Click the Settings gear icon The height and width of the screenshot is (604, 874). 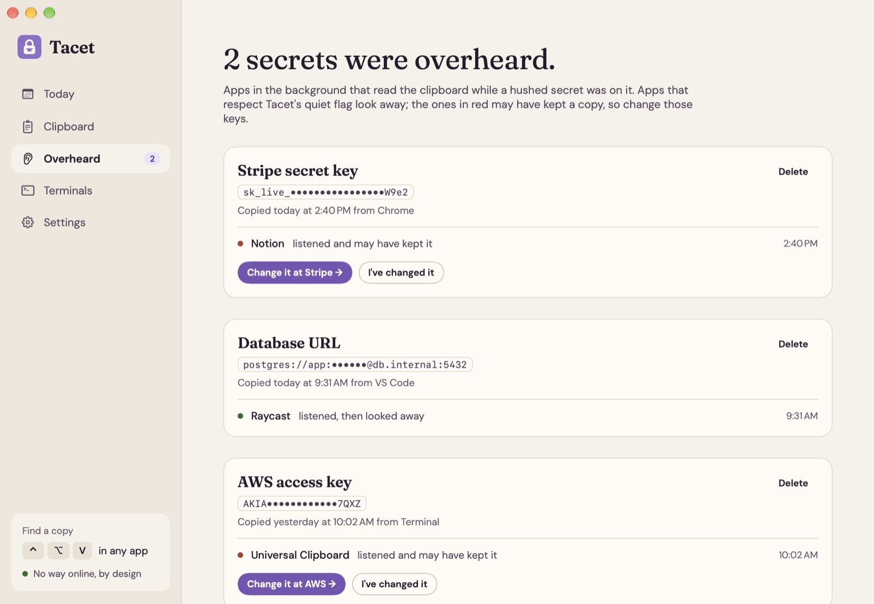pyautogui.click(x=28, y=222)
